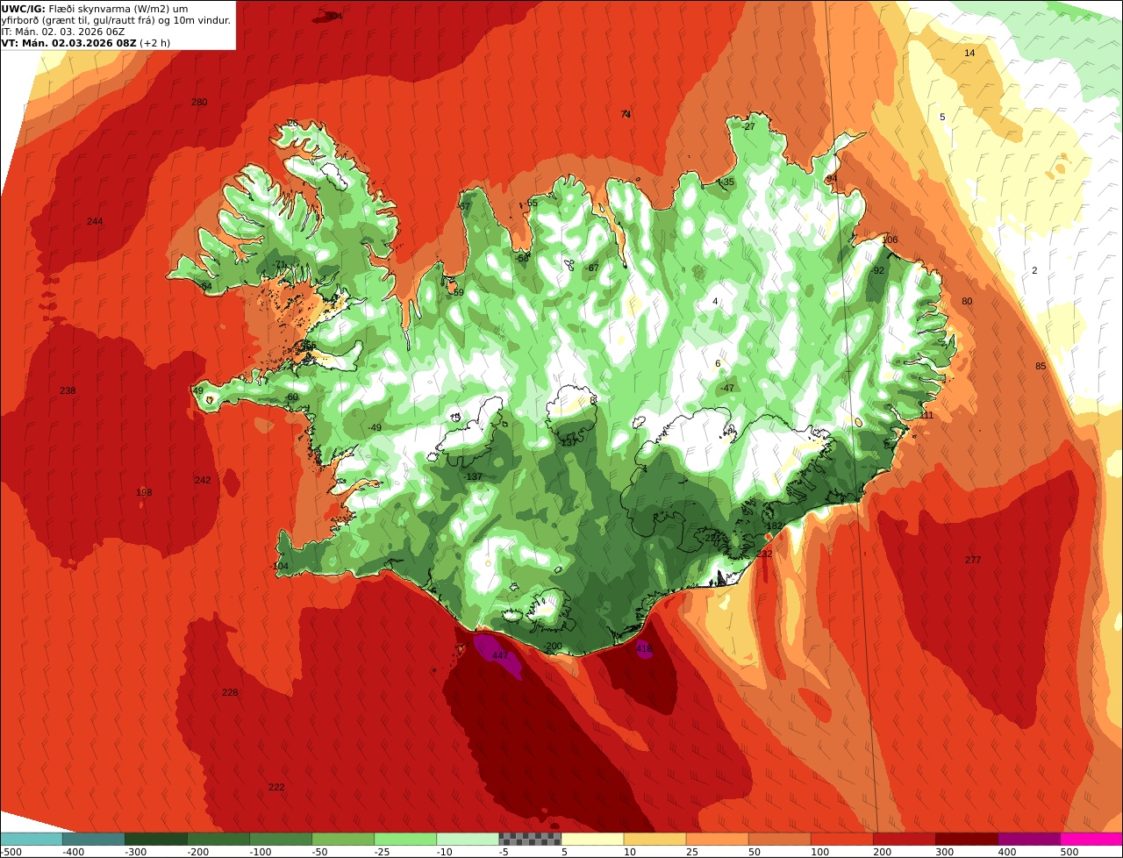Click the 14 value label
This screenshot has height=858, width=1123.
[x=969, y=53]
